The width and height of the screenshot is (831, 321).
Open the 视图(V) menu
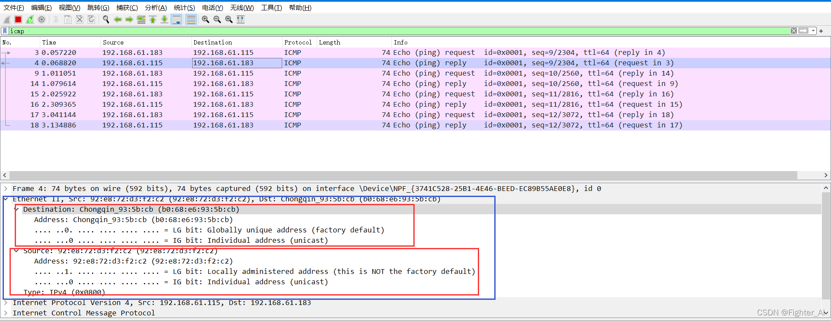(70, 8)
